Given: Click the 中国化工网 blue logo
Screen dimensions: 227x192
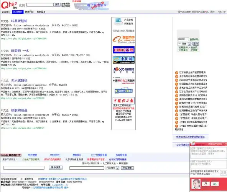Looking at the screenshot, I should pyautogui.click(x=123, y=50).
